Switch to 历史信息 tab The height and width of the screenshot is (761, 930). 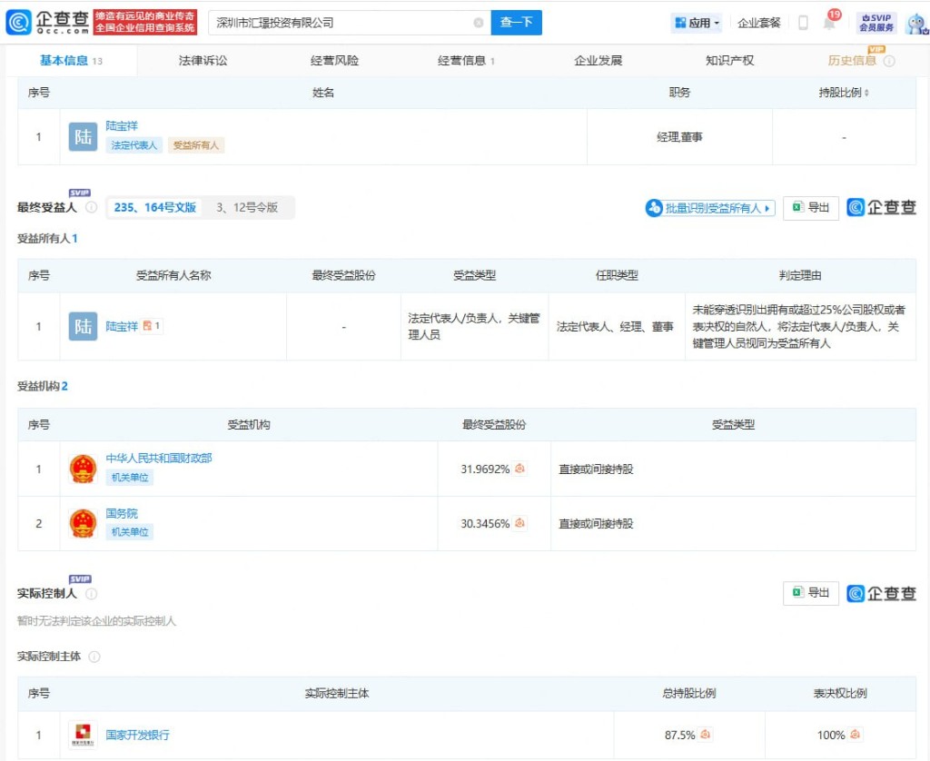[x=852, y=61]
